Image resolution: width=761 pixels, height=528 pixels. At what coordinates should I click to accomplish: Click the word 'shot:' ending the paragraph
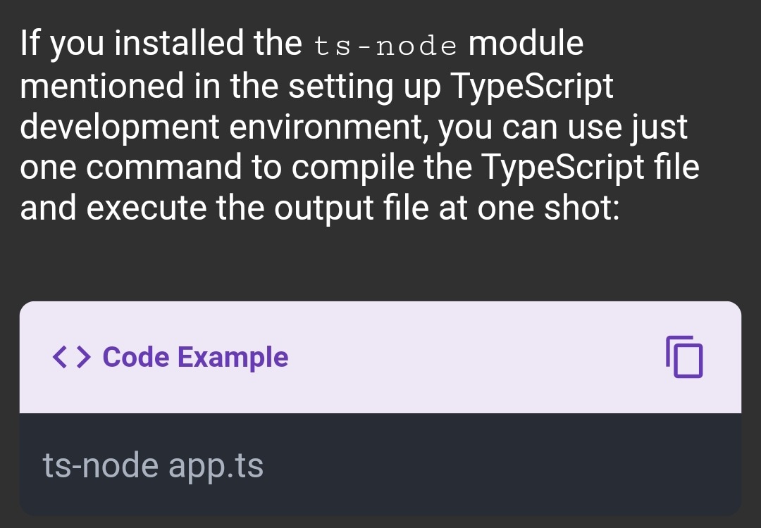(x=582, y=208)
